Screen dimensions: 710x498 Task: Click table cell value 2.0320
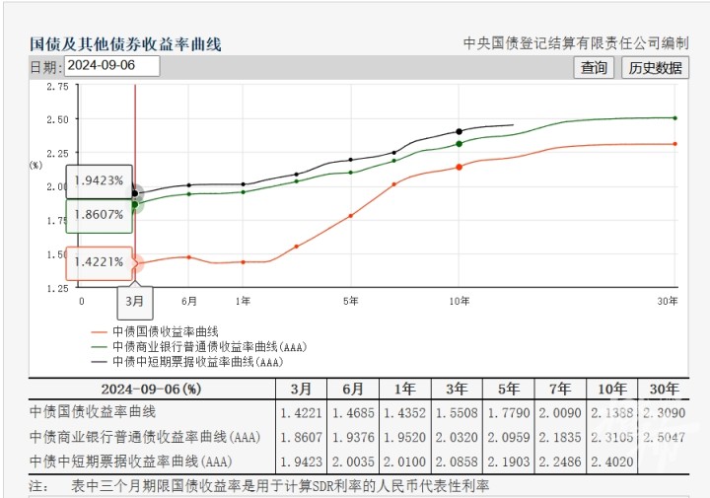click(x=457, y=438)
